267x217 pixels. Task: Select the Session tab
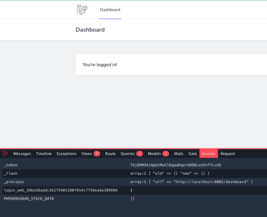pos(208,153)
